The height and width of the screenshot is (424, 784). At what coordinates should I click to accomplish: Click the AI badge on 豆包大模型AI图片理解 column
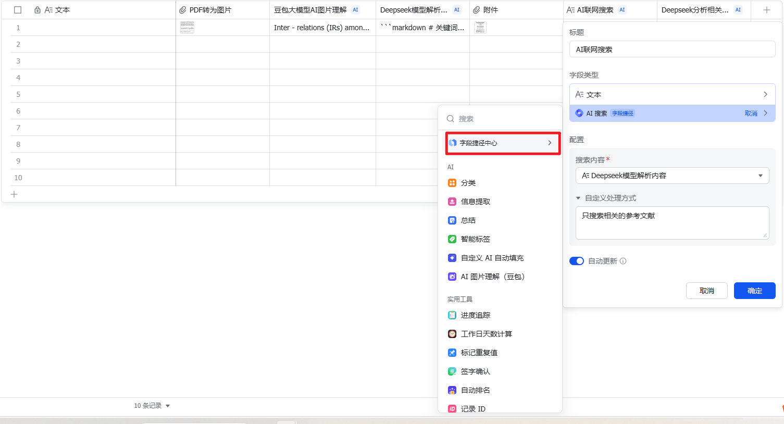pos(356,10)
